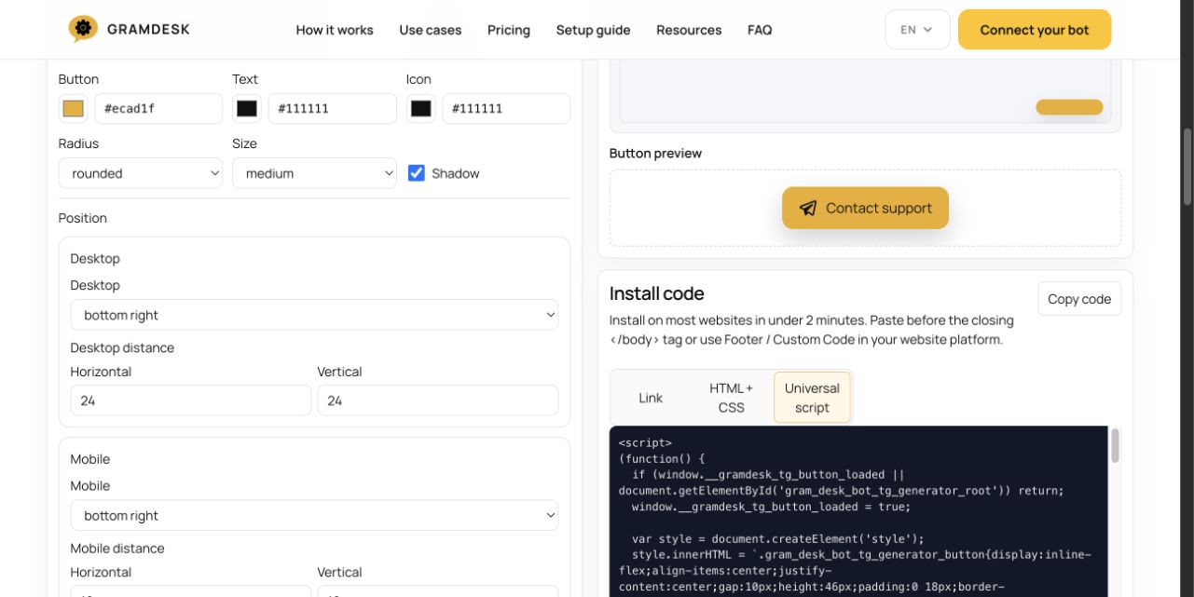This screenshot has width=1194, height=597.
Task: Click the Icon color hex input field
Action: [x=506, y=108]
